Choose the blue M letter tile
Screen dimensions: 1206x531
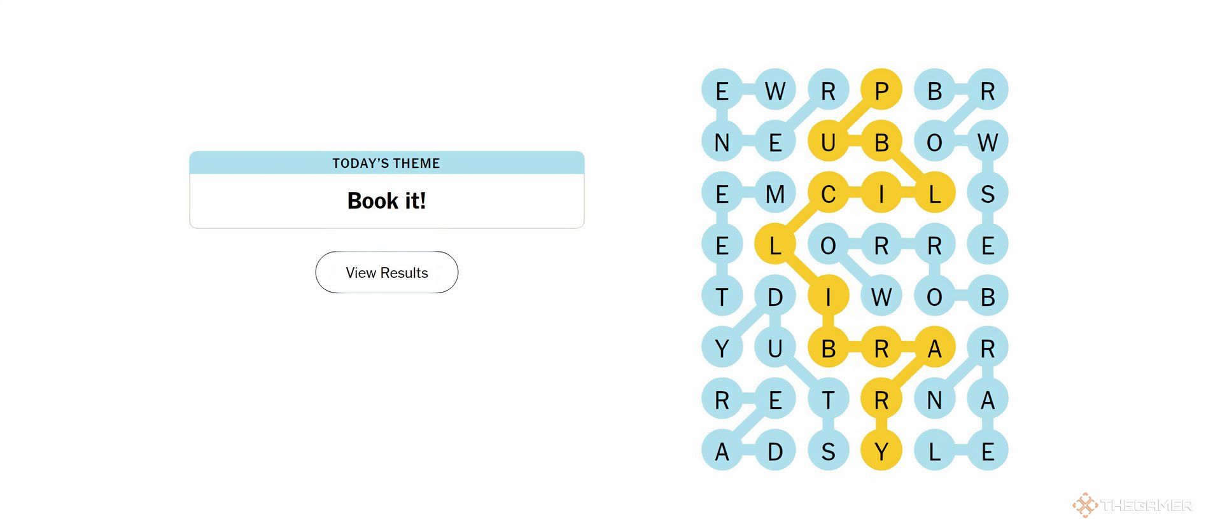pos(775,193)
